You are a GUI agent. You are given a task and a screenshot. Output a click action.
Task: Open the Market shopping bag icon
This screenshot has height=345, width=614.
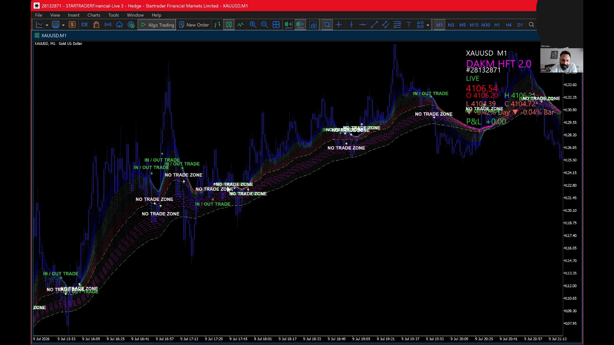click(x=96, y=25)
